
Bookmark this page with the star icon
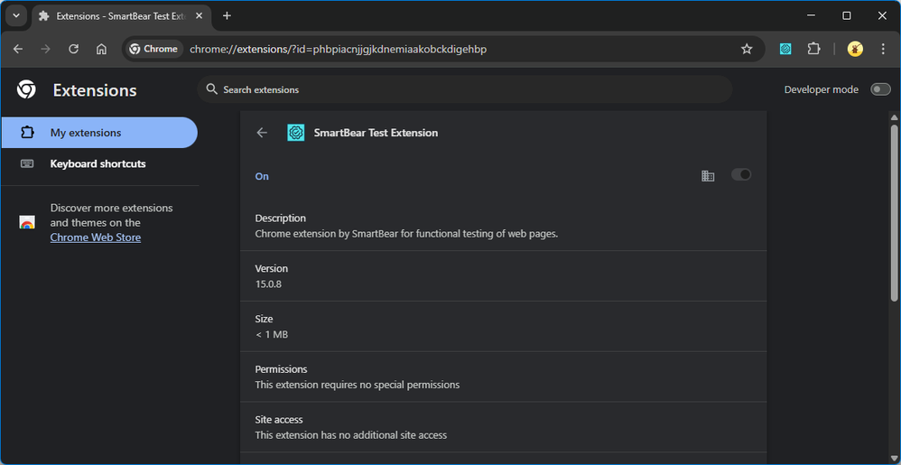[x=747, y=49]
